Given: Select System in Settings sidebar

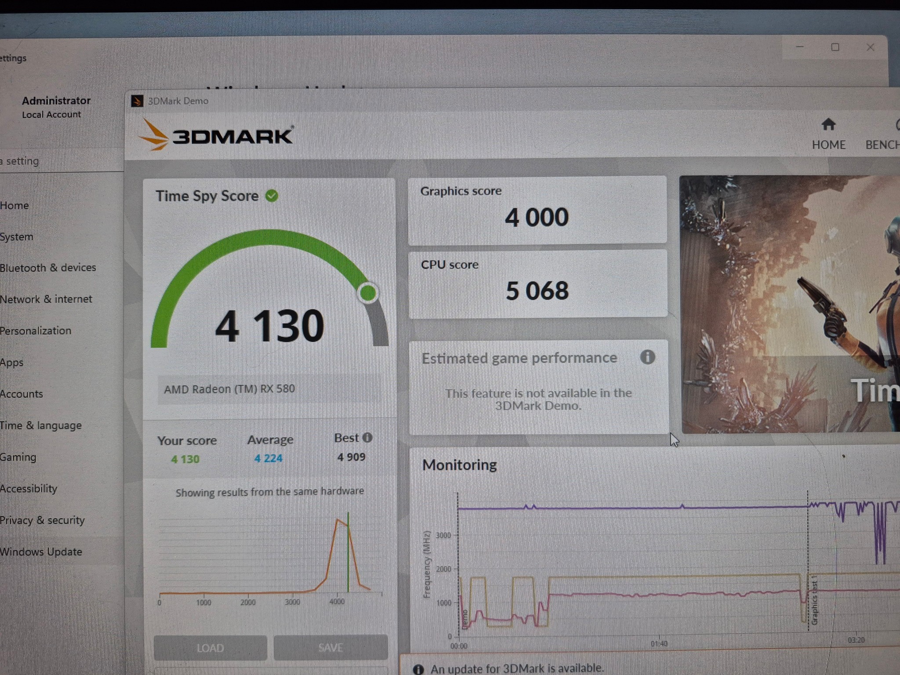Looking at the screenshot, I should pyautogui.click(x=17, y=237).
